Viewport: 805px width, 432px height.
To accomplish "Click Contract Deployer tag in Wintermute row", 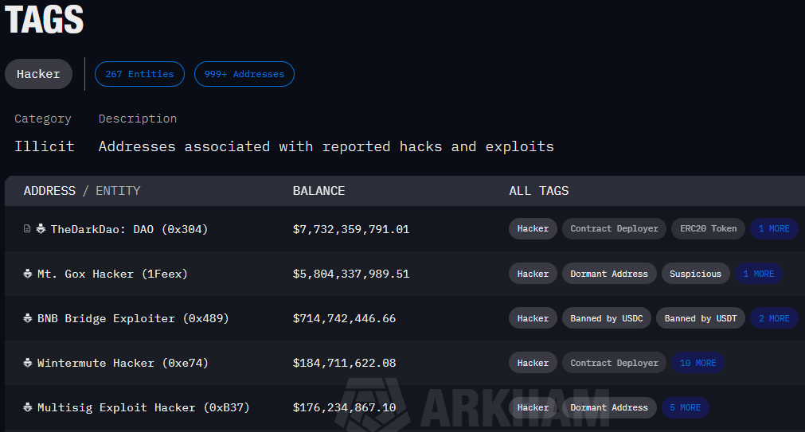I will (614, 363).
